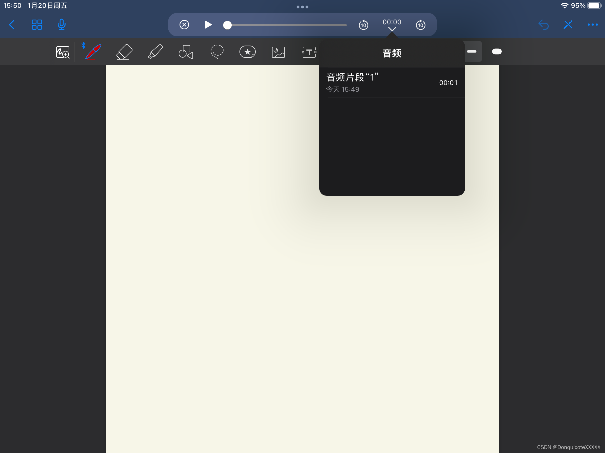This screenshot has height=453, width=605.
Task: Select the eraser tool
Action: 124,52
